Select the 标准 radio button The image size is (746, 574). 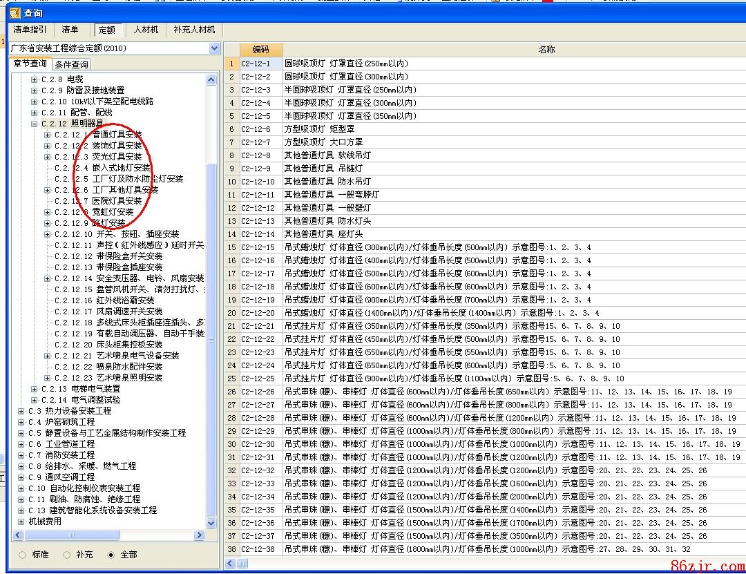[23, 555]
